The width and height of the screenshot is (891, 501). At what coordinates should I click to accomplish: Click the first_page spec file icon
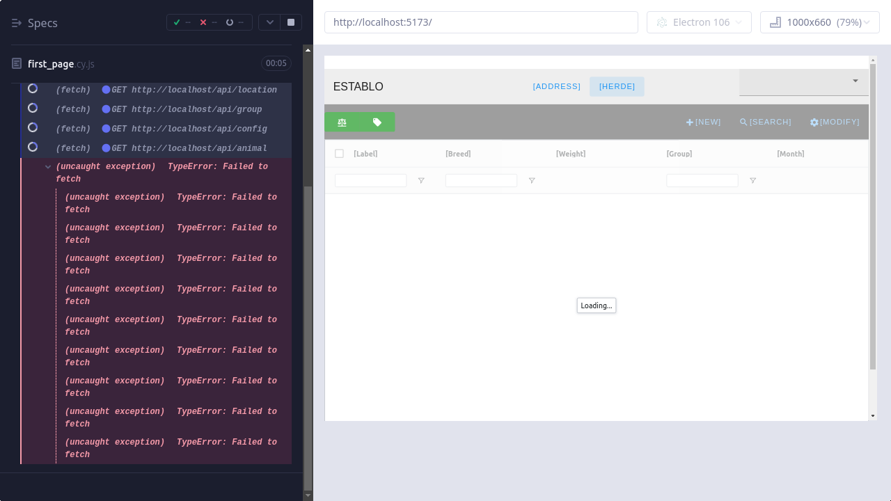pyautogui.click(x=17, y=64)
